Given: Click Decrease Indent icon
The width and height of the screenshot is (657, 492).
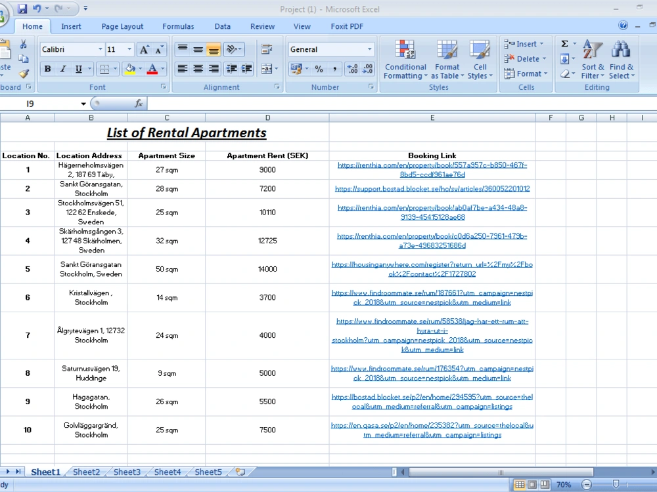Looking at the screenshot, I should click(231, 69).
